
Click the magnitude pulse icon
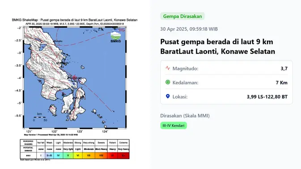click(168, 68)
